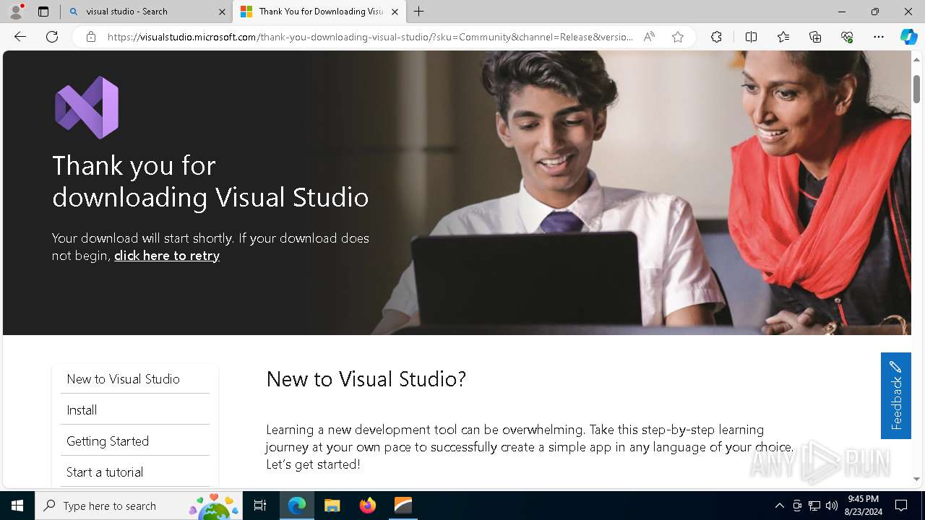Open the network status tray icon
Screen dimensions: 925x520
814,506
